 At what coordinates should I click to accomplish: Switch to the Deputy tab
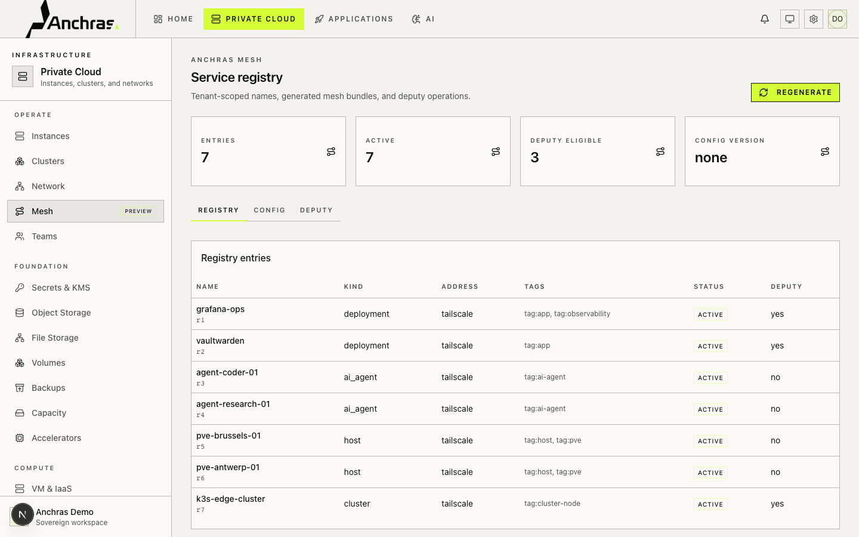point(316,210)
